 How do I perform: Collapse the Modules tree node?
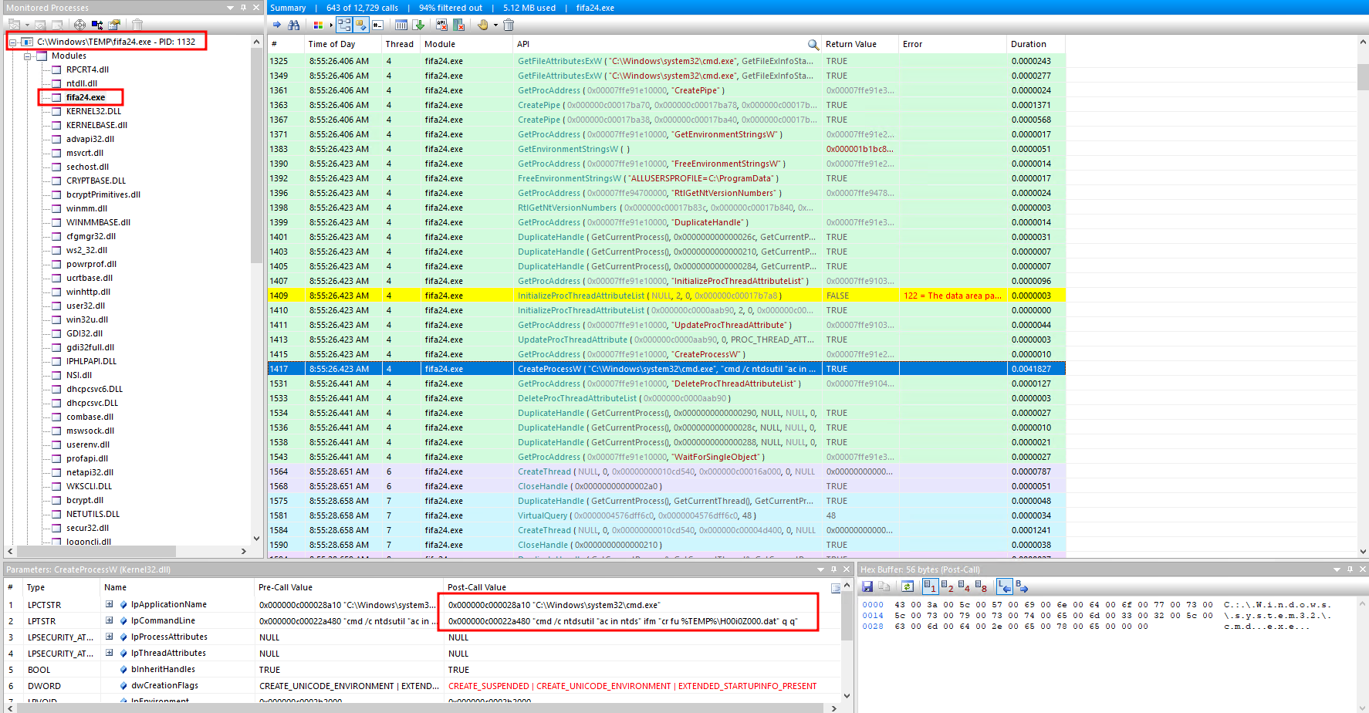pyautogui.click(x=28, y=56)
